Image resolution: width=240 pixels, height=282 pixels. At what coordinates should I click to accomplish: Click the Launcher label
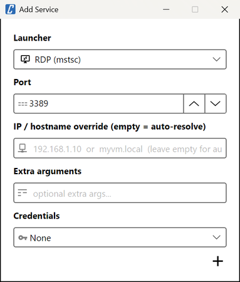[x=33, y=38]
